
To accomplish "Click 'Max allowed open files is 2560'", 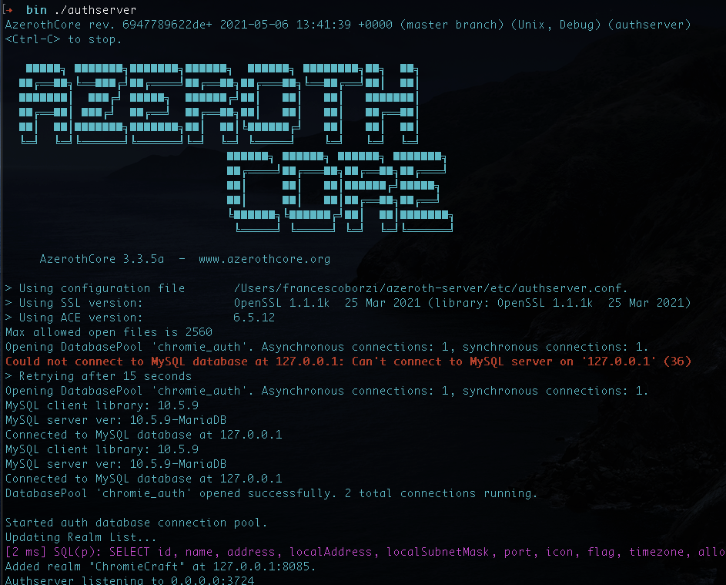I will (109, 332).
